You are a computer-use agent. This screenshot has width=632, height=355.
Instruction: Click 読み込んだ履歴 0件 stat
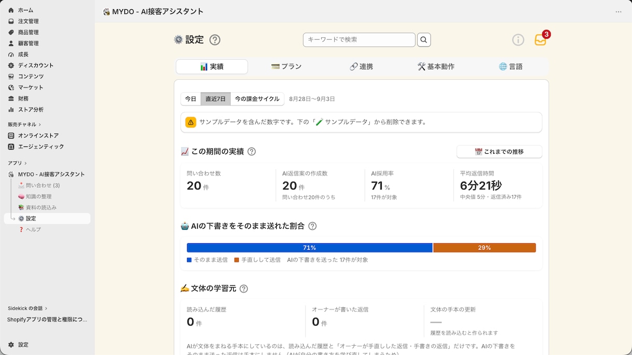click(243, 321)
